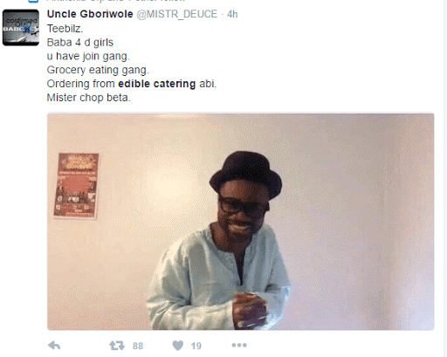Open Uncle Gboriwole display name link
Viewport: 447px width, 357px height.
(x=90, y=14)
